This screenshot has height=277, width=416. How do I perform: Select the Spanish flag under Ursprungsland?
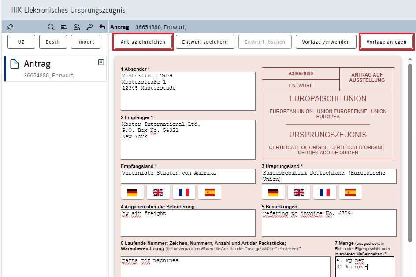click(x=351, y=192)
